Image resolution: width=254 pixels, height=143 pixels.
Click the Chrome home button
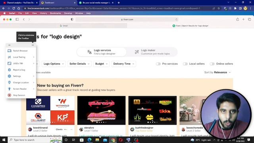(19, 8)
